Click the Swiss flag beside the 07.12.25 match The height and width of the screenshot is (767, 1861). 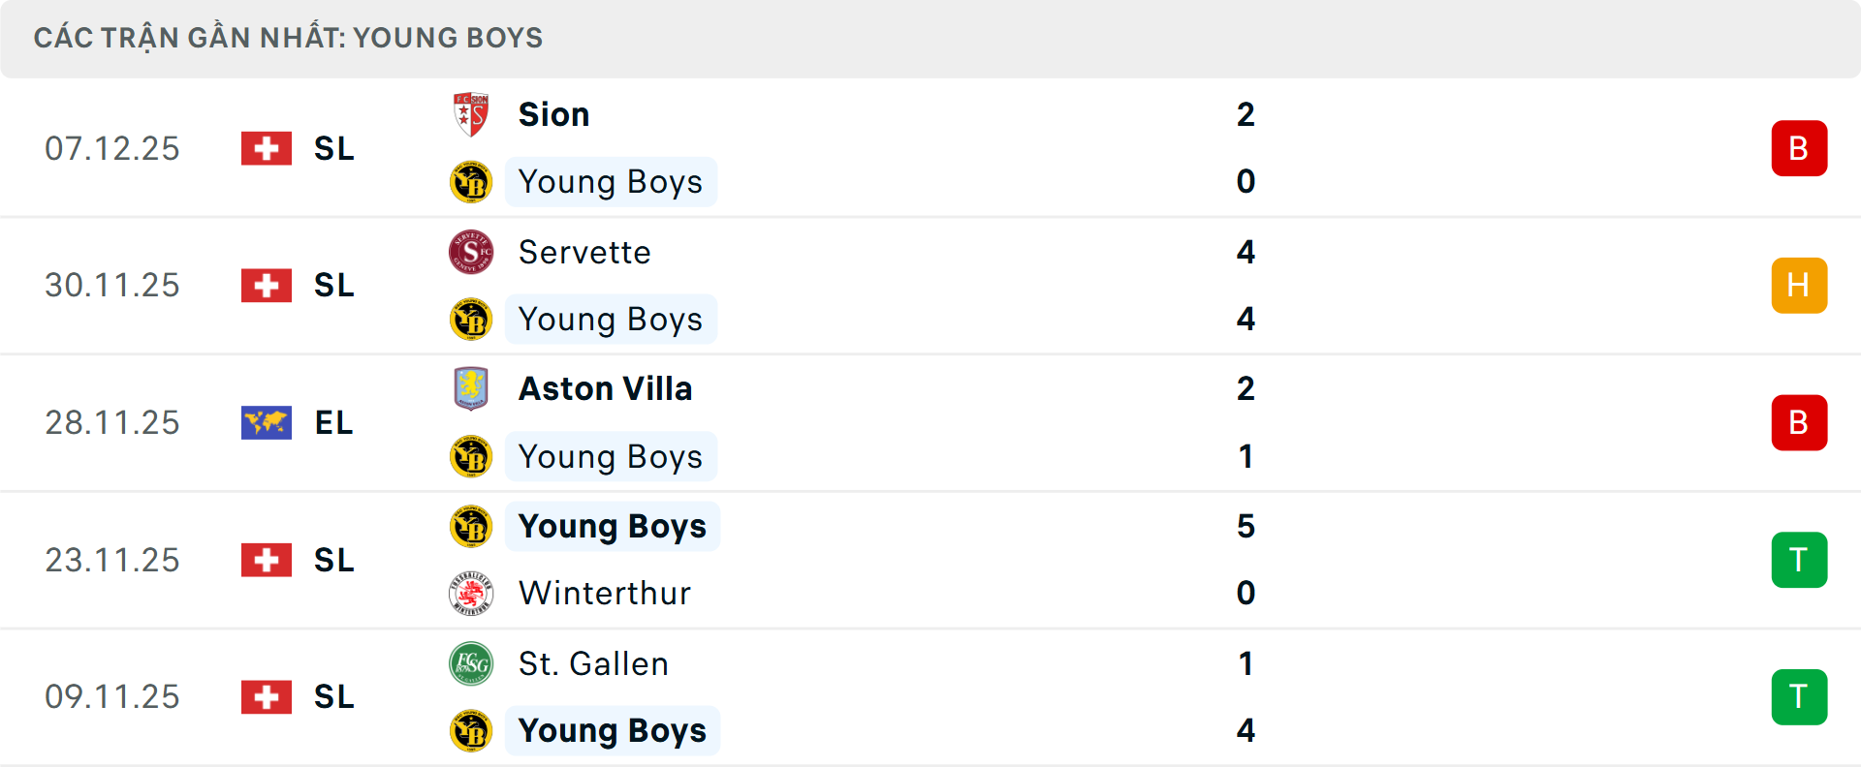266,148
